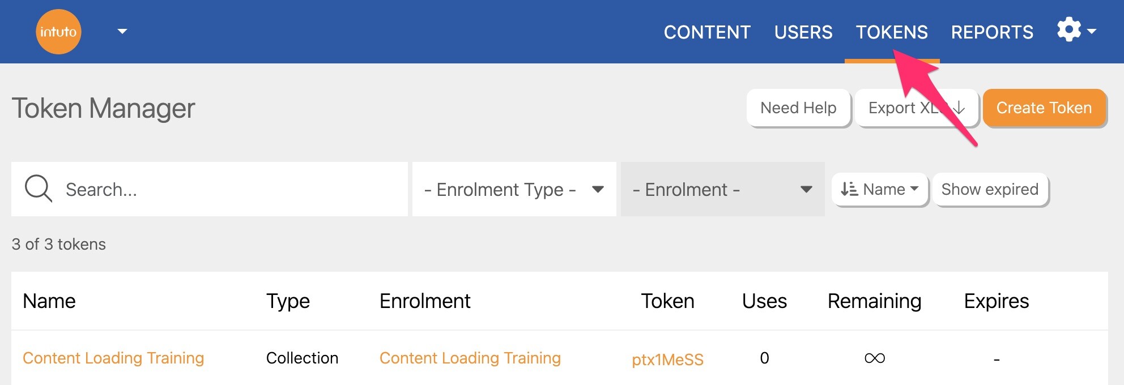Open the Enrolment Type dropdown
This screenshot has width=1124, height=385.
[513, 189]
